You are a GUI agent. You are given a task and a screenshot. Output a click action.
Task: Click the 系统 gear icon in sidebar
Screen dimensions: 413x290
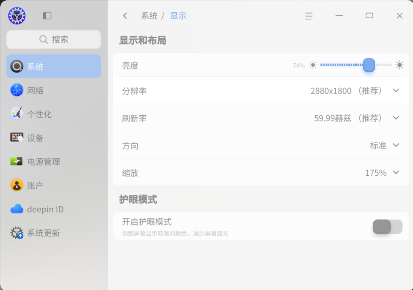coord(17,66)
